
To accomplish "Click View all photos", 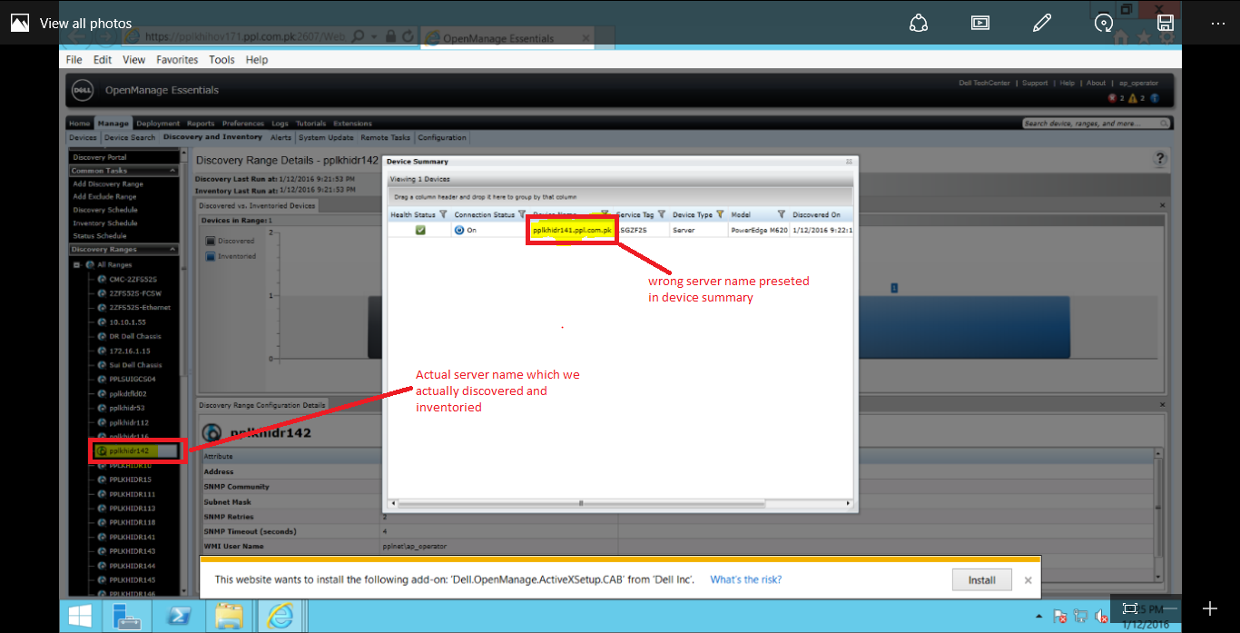I will point(85,24).
